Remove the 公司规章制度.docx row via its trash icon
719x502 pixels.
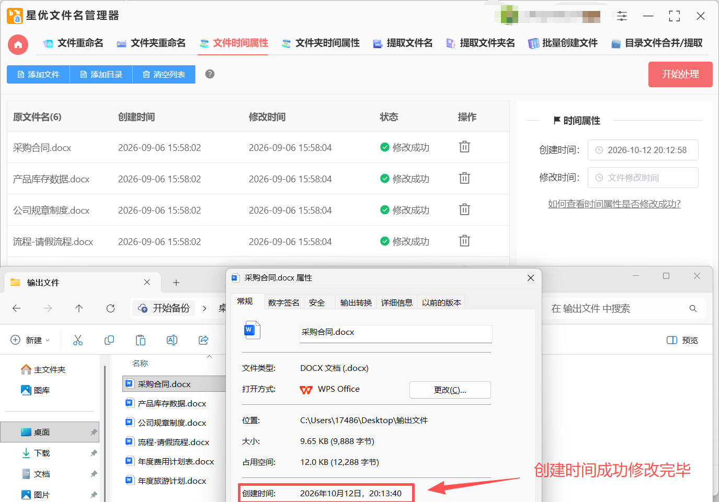click(x=464, y=209)
